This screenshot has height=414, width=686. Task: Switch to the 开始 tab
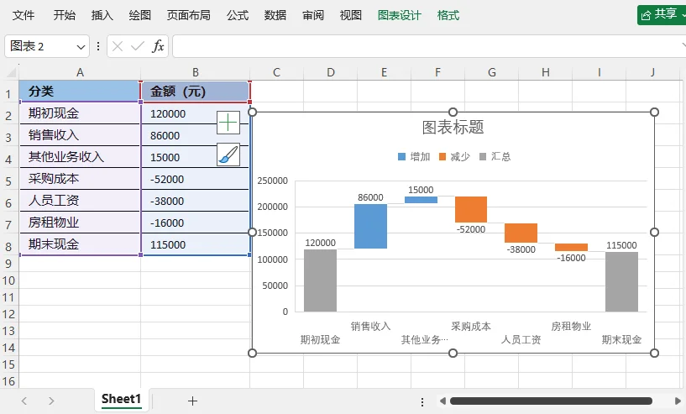point(65,15)
